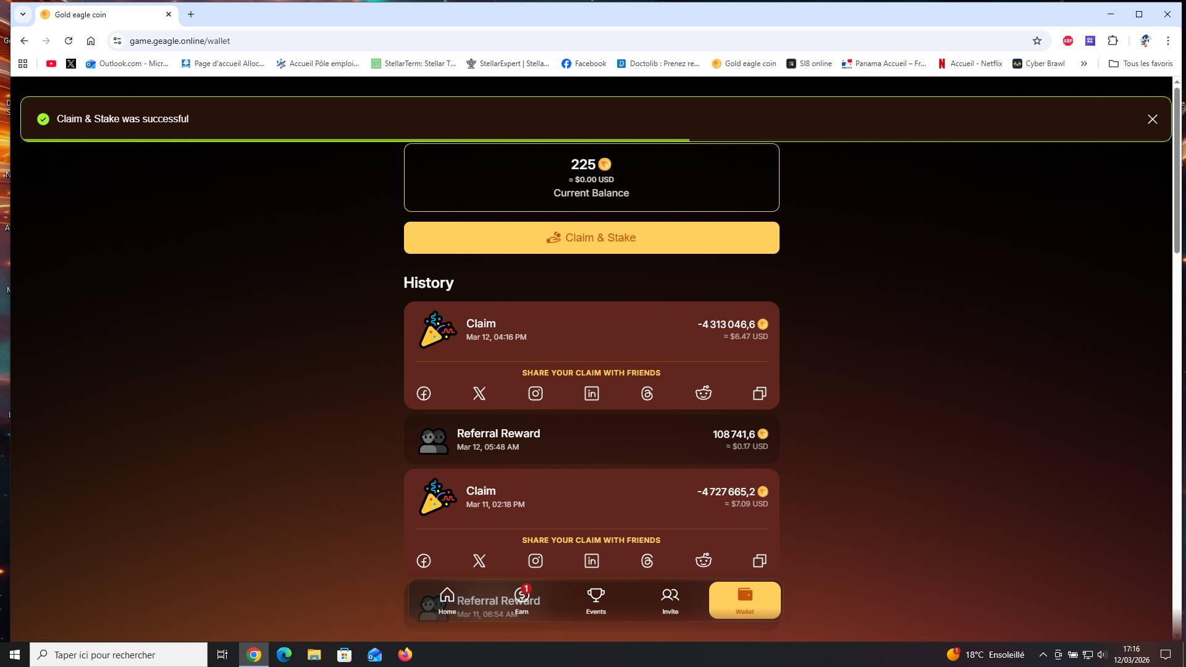The image size is (1186, 667).
Task: Click the Windows taskbar search box
Action: point(119,655)
